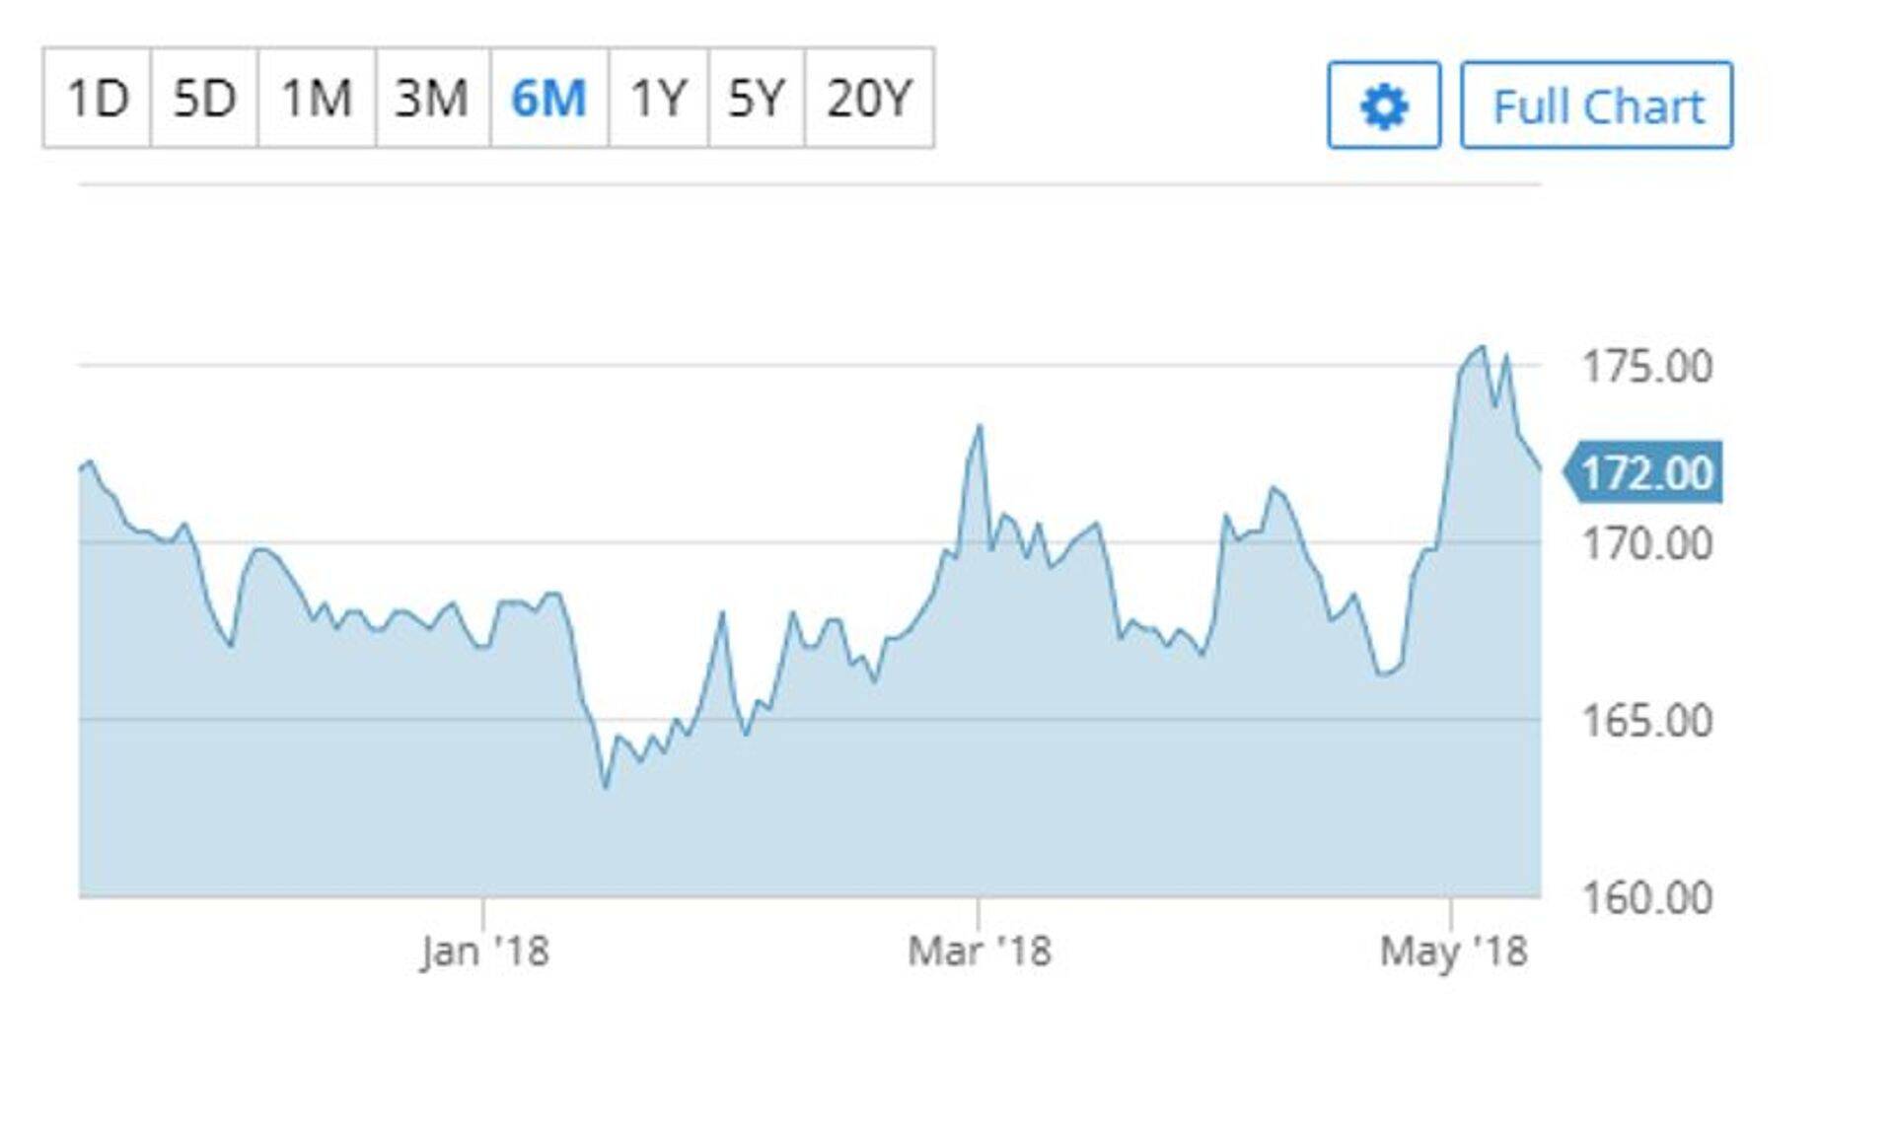The height and width of the screenshot is (1131, 1894).
Task: Switch to the 1D time range
Action: click(97, 99)
